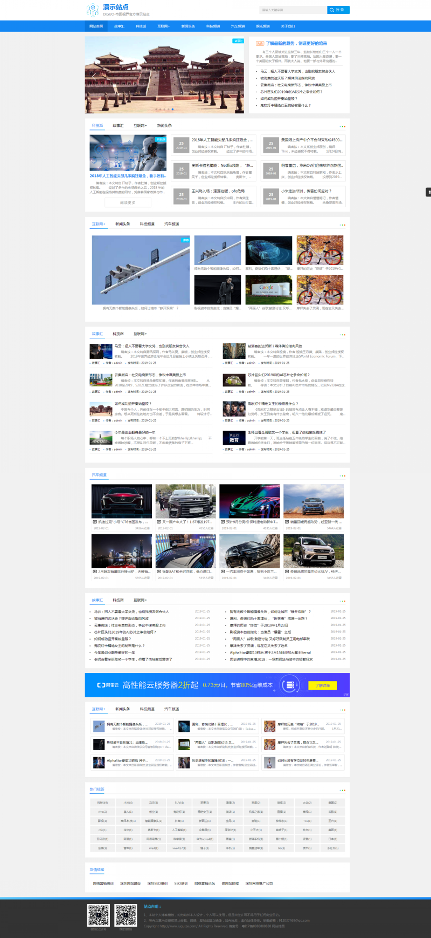
Task: Open 汽车频道 in the top navigation bar
Action: click(238, 26)
